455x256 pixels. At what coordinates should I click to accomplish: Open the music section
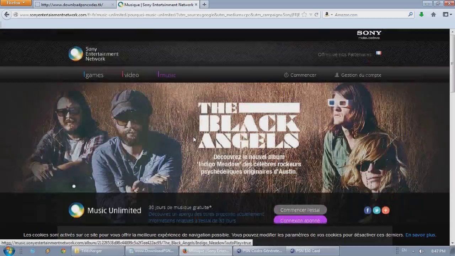(167, 75)
